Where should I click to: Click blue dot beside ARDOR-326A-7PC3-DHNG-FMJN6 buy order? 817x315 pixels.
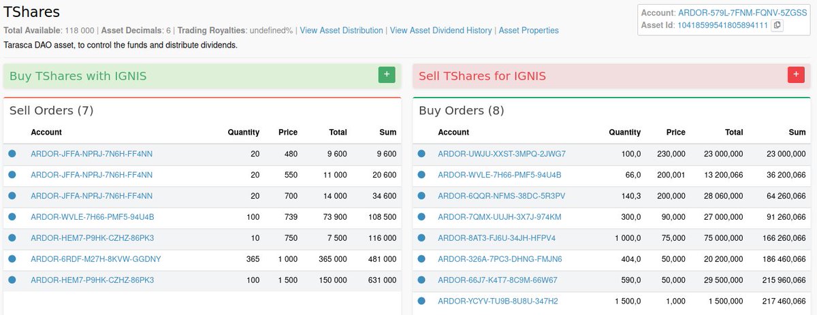pyautogui.click(x=421, y=259)
